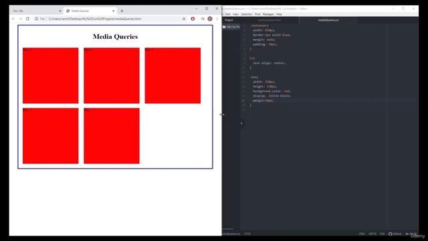428x241 pixels.
Task: Select the Media Queries browser tab
Action: [90, 11]
